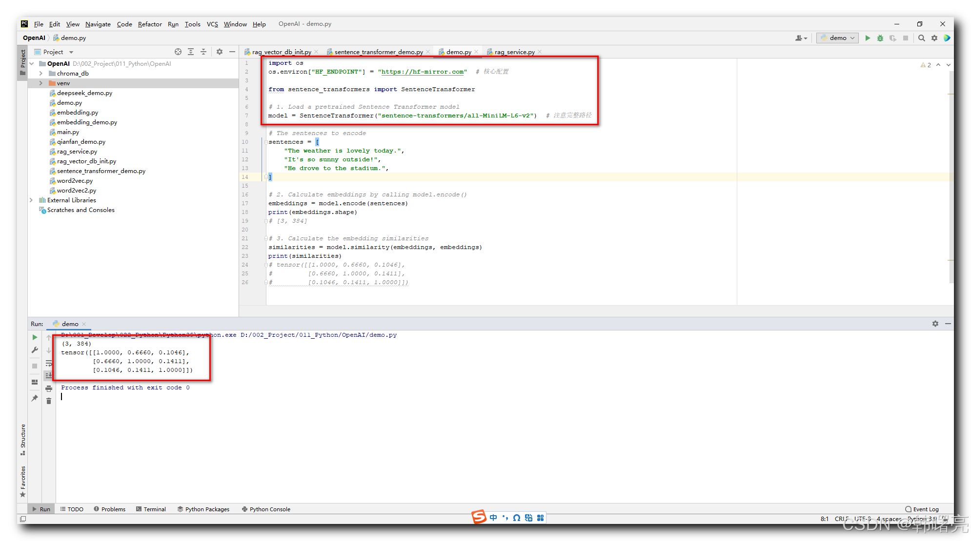Expand the chroma_db folder
Viewport: 971px width, 541px height.
point(41,74)
